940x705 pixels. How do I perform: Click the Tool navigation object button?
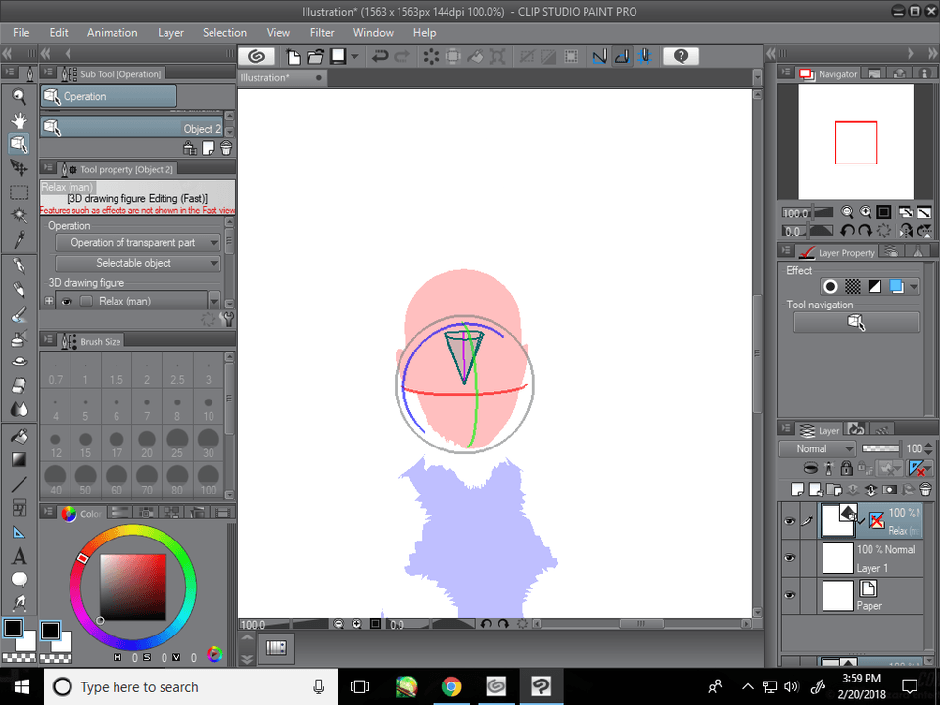(856, 322)
